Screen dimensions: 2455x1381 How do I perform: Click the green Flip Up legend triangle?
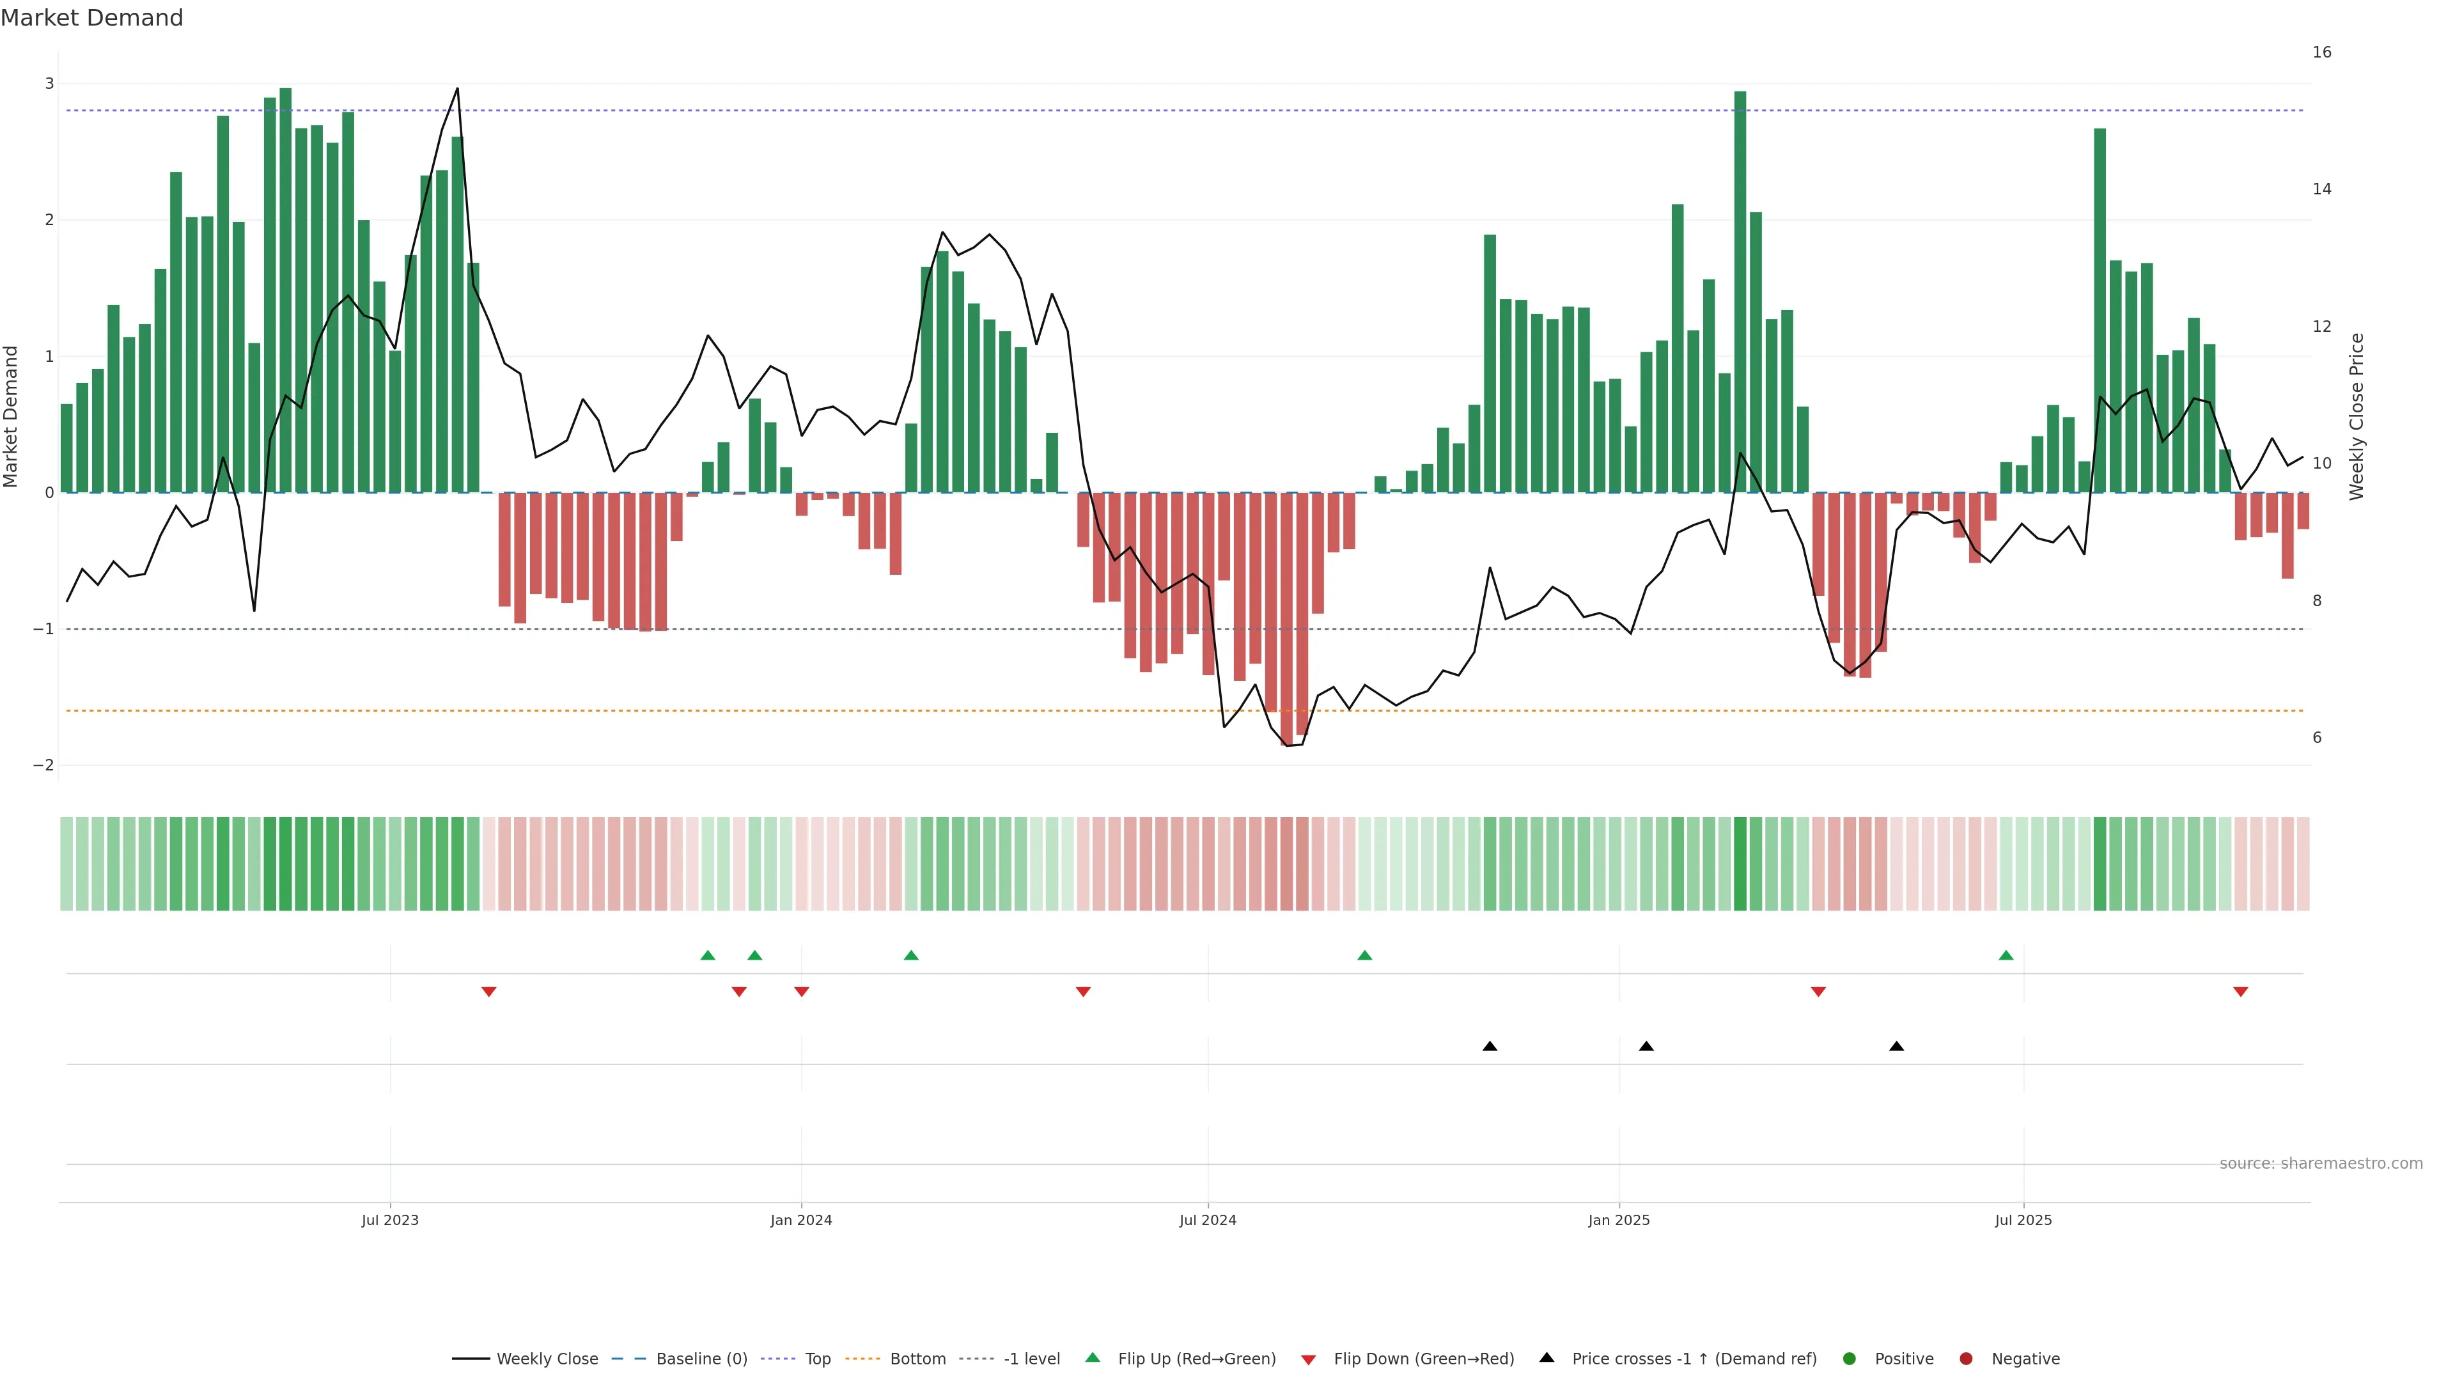[1092, 1357]
